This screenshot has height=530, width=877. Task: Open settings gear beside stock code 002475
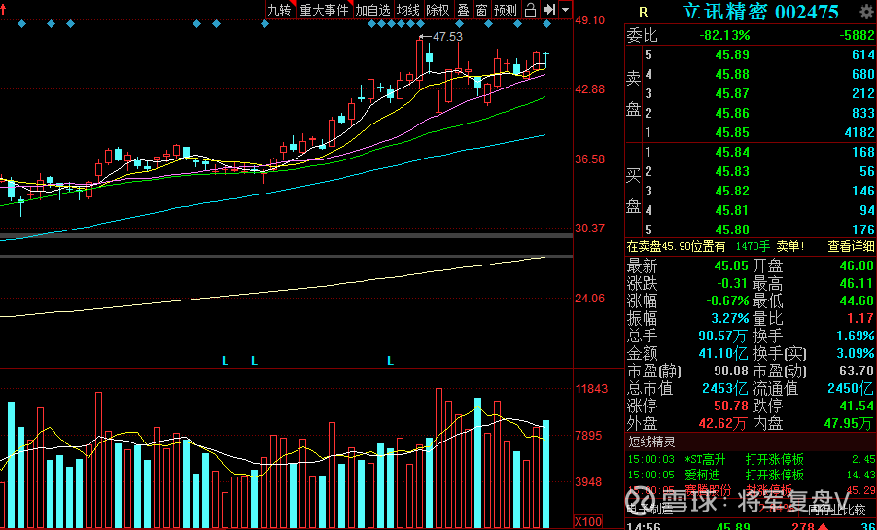click(867, 12)
